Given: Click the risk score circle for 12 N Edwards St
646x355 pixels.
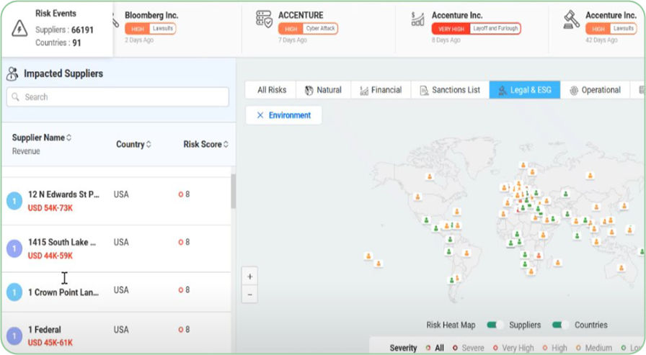Looking at the screenshot, I should [x=180, y=194].
